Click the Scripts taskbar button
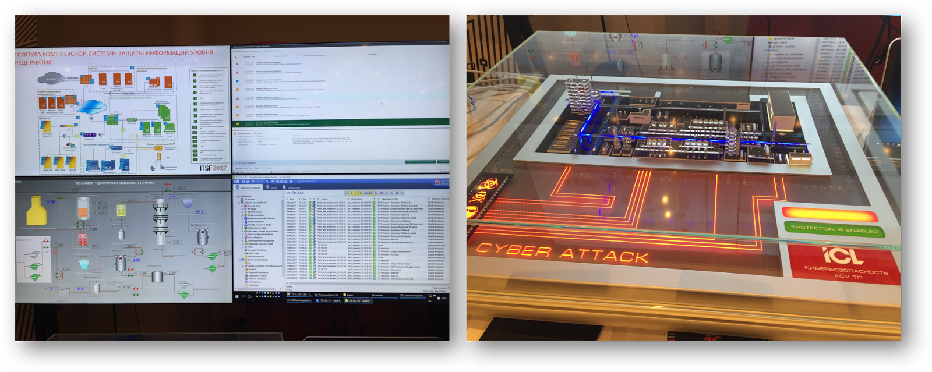932x372 pixels. click(349, 295)
